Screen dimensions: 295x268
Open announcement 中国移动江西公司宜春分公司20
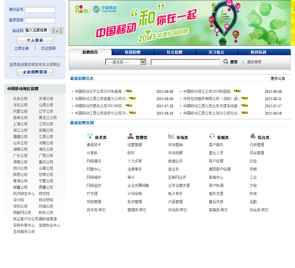[101, 99]
